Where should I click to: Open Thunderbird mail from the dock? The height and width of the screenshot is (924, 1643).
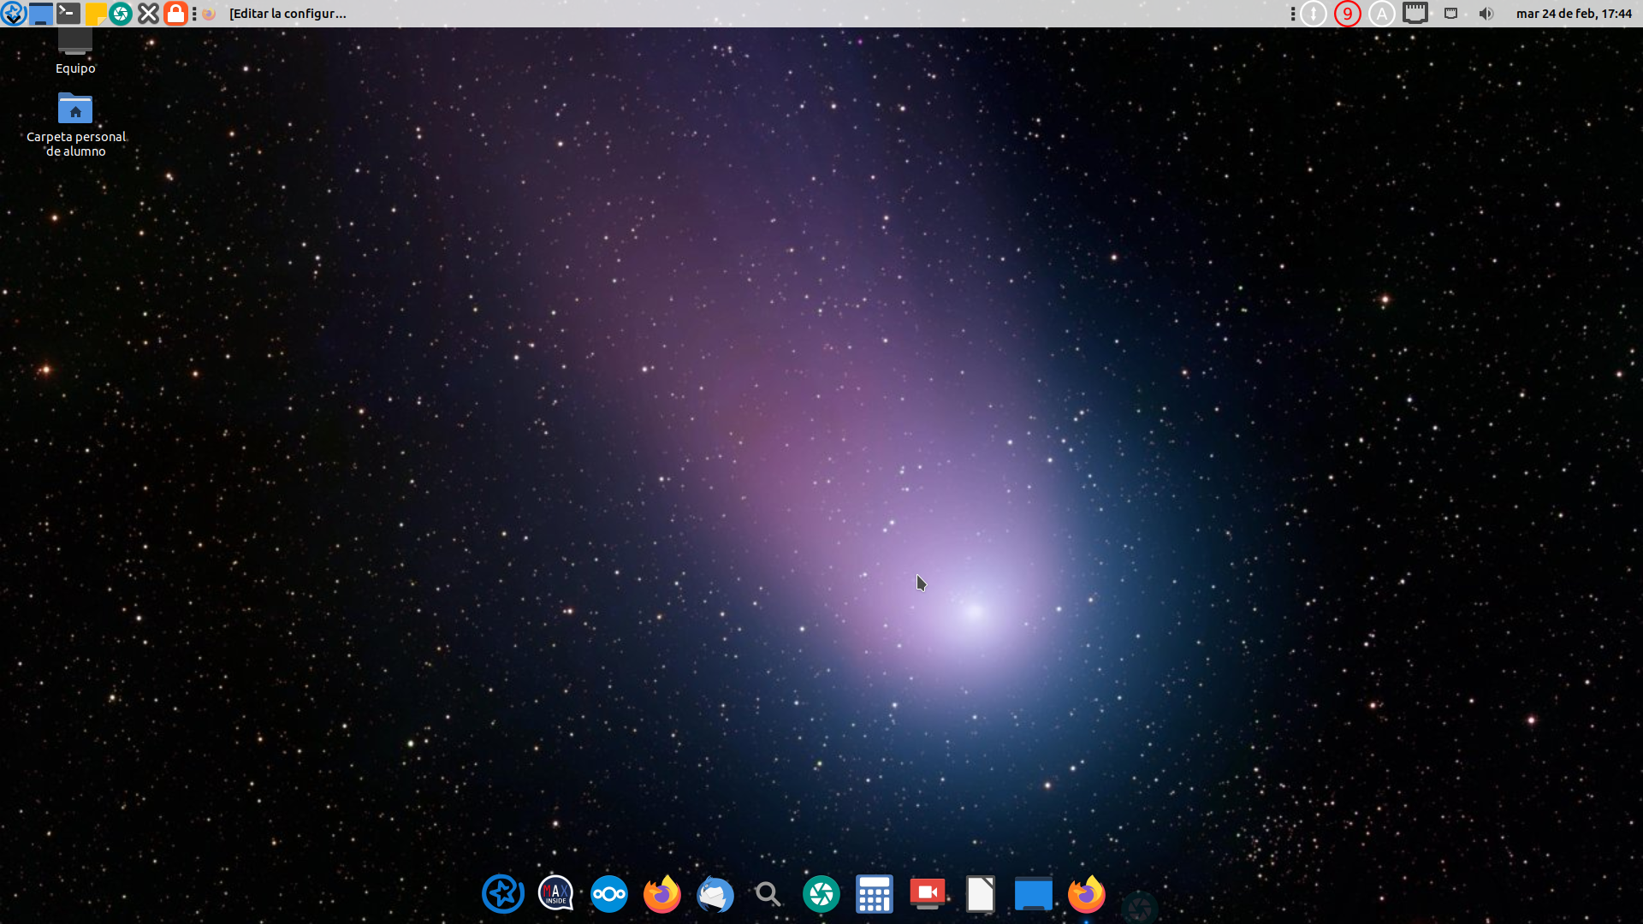click(x=715, y=894)
